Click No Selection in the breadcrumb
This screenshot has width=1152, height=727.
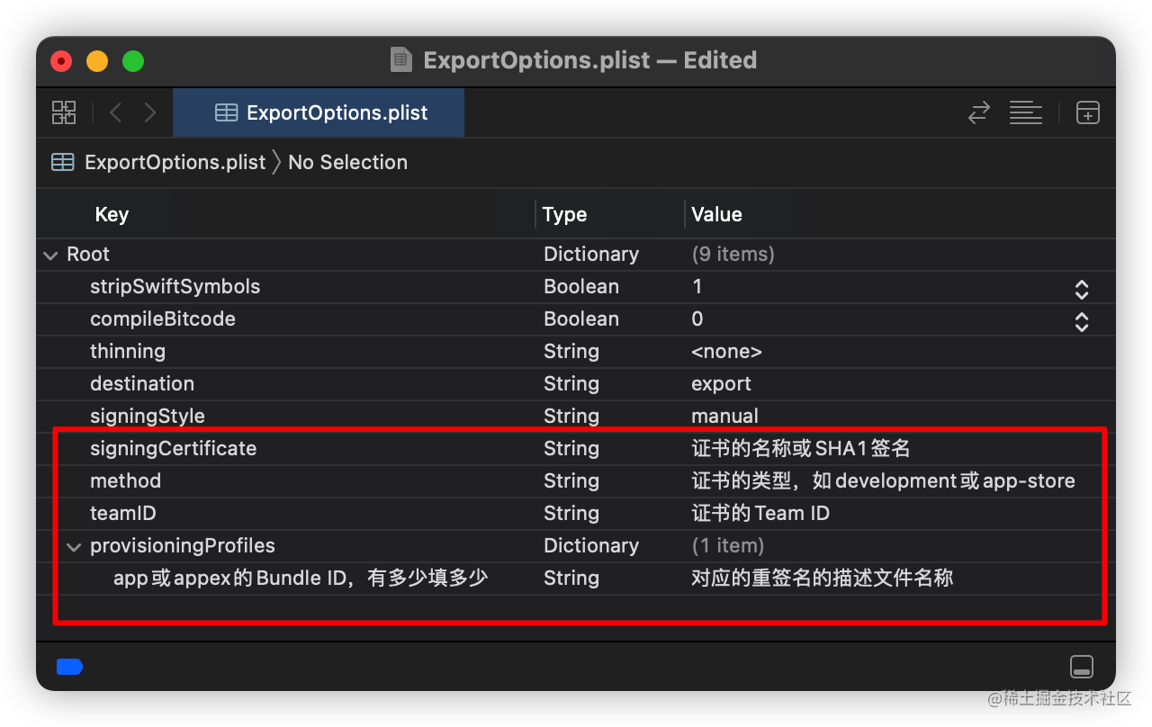coord(347,162)
